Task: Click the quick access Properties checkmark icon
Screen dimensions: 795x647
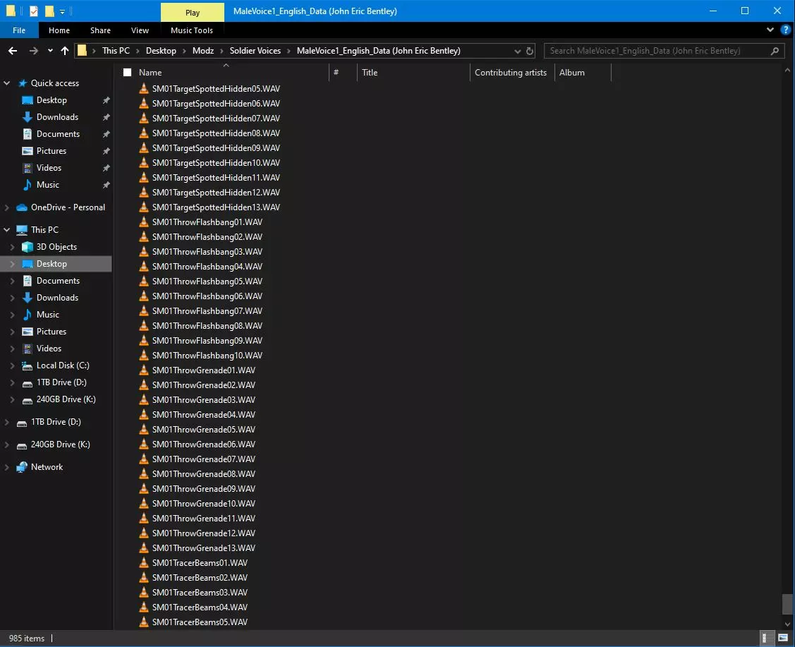Action: [x=33, y=11]
